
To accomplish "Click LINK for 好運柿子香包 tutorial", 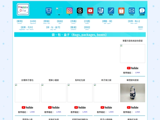I will (x=32, y=112).
